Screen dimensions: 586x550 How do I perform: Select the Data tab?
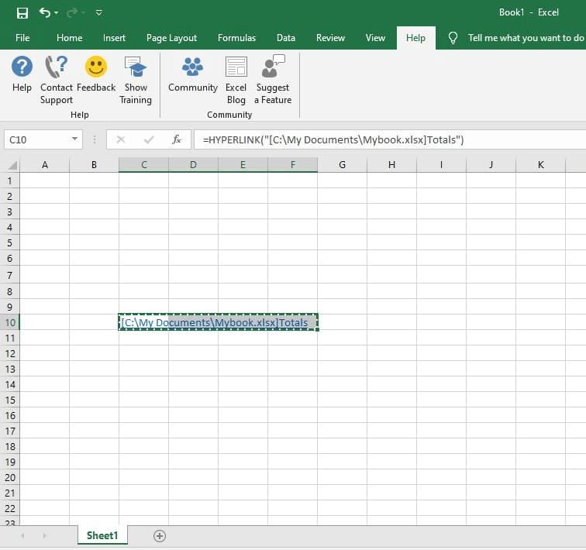pyautogui.click(x=286, y=38)
